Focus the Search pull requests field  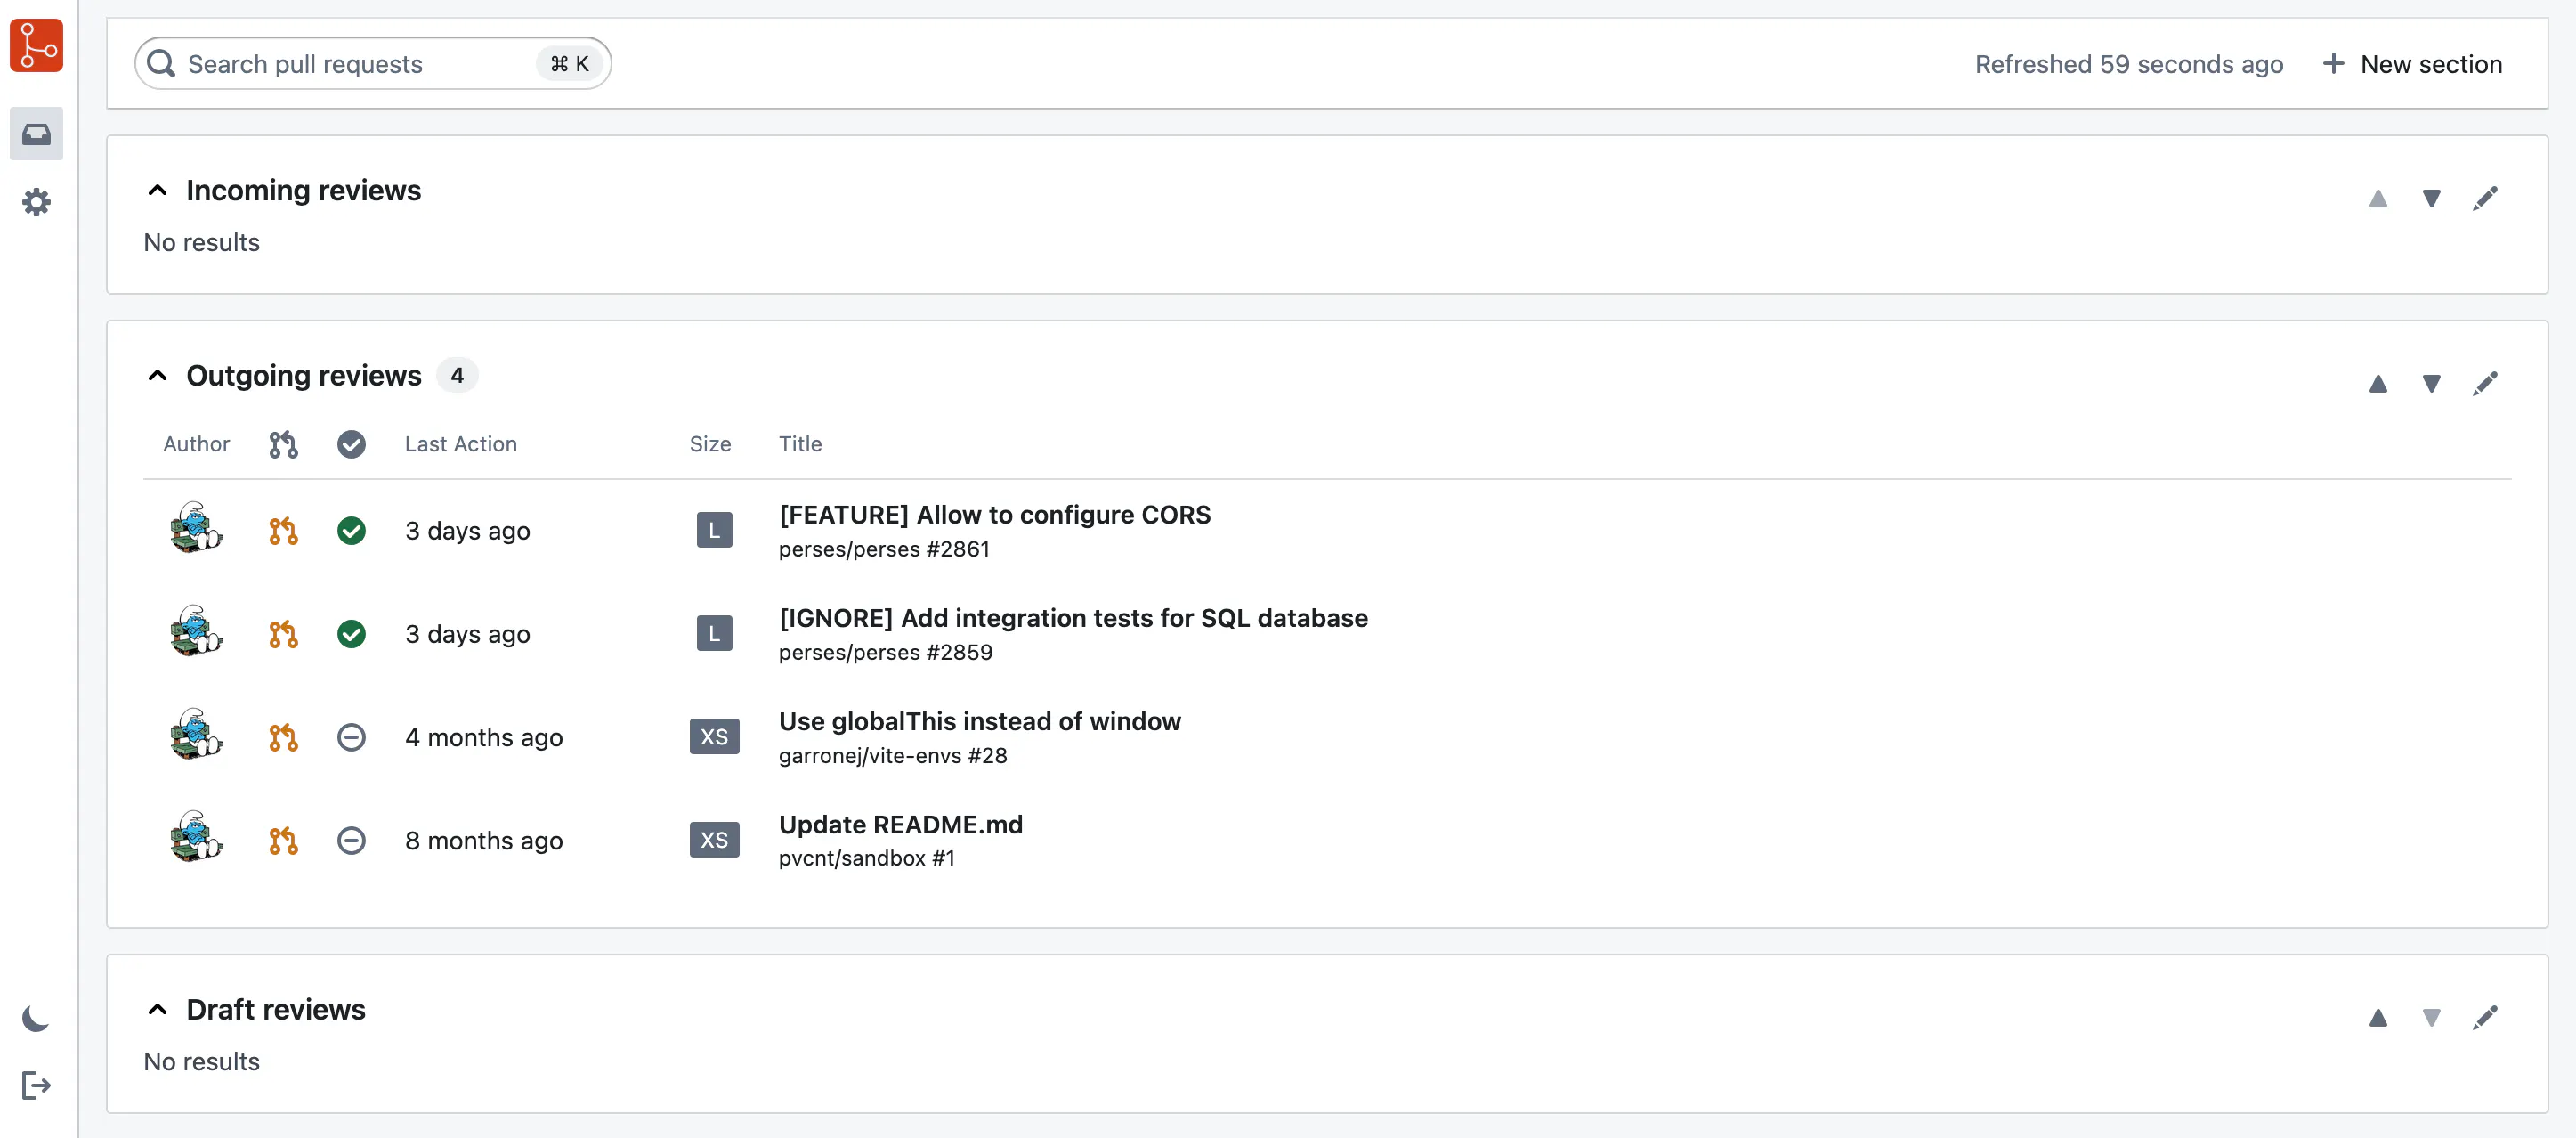coord(372,64)
